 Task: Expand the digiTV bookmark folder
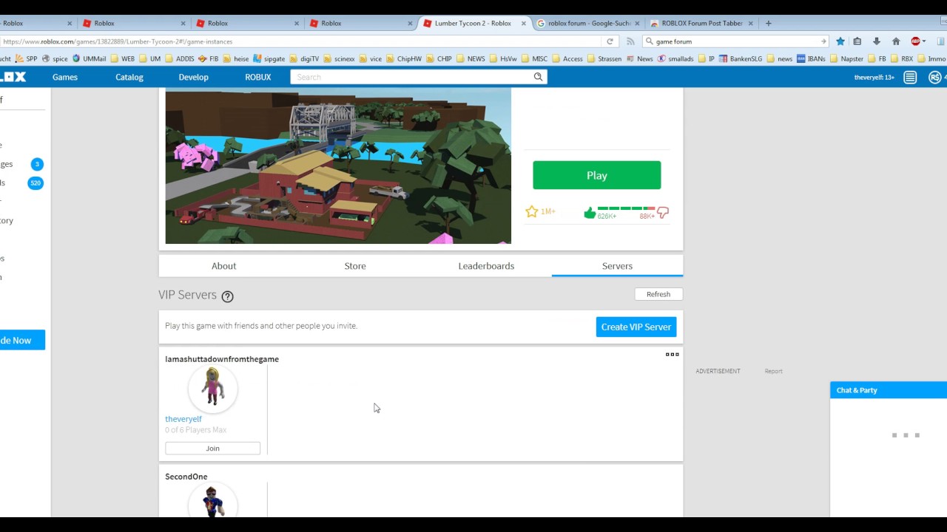pyautogui.click(x=304, y=58)
